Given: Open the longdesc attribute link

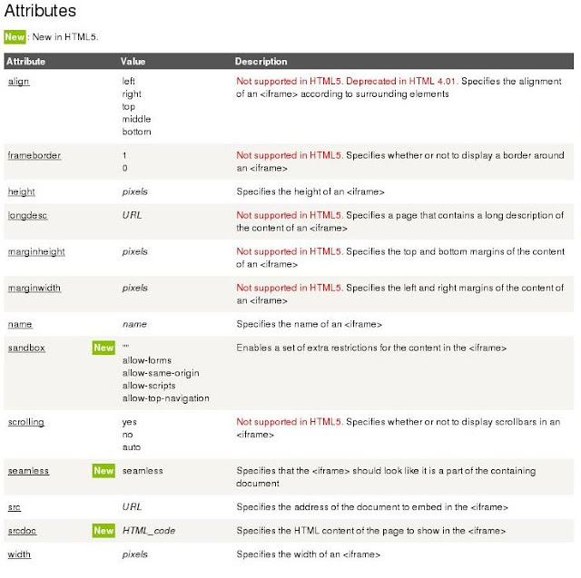Looking at the screenshot, I should coord(28,215).
